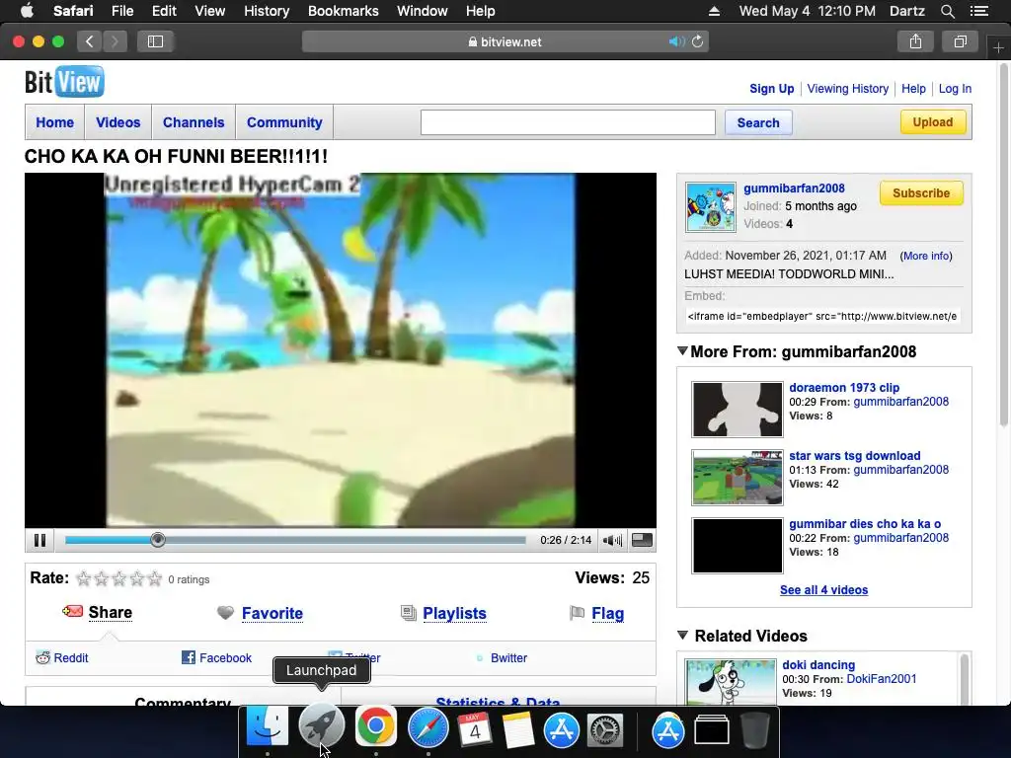Open Google Chrome from the dock
The image size is (1011, 758).
376,726
